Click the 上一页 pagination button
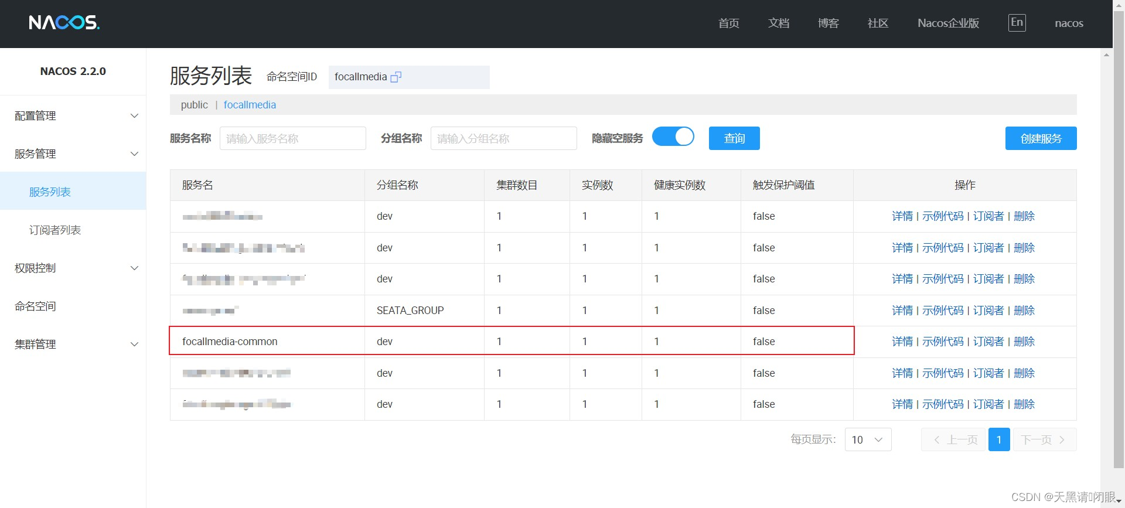This screenshot has width=1125, height=508. 954,439
